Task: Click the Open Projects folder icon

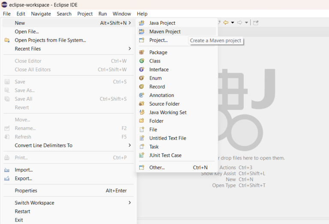Action: (x=7, y=40)
